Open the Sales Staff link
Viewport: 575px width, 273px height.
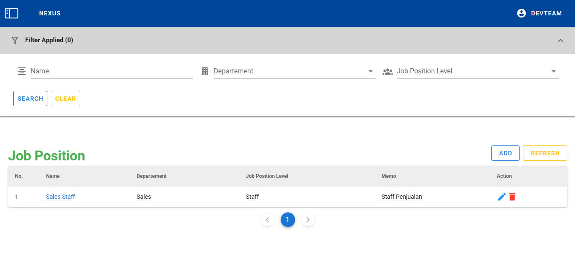61,197
